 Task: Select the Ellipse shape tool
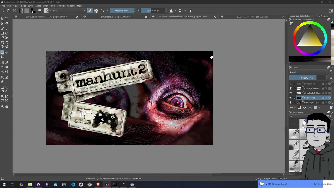tap(7, 33)
